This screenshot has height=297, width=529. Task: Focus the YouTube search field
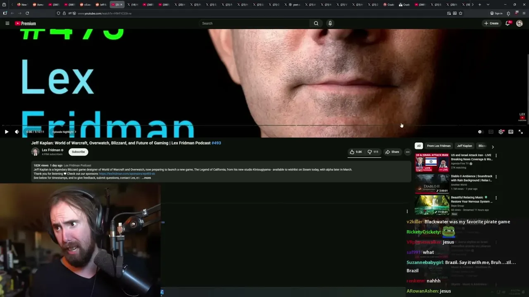click(254, 24)
